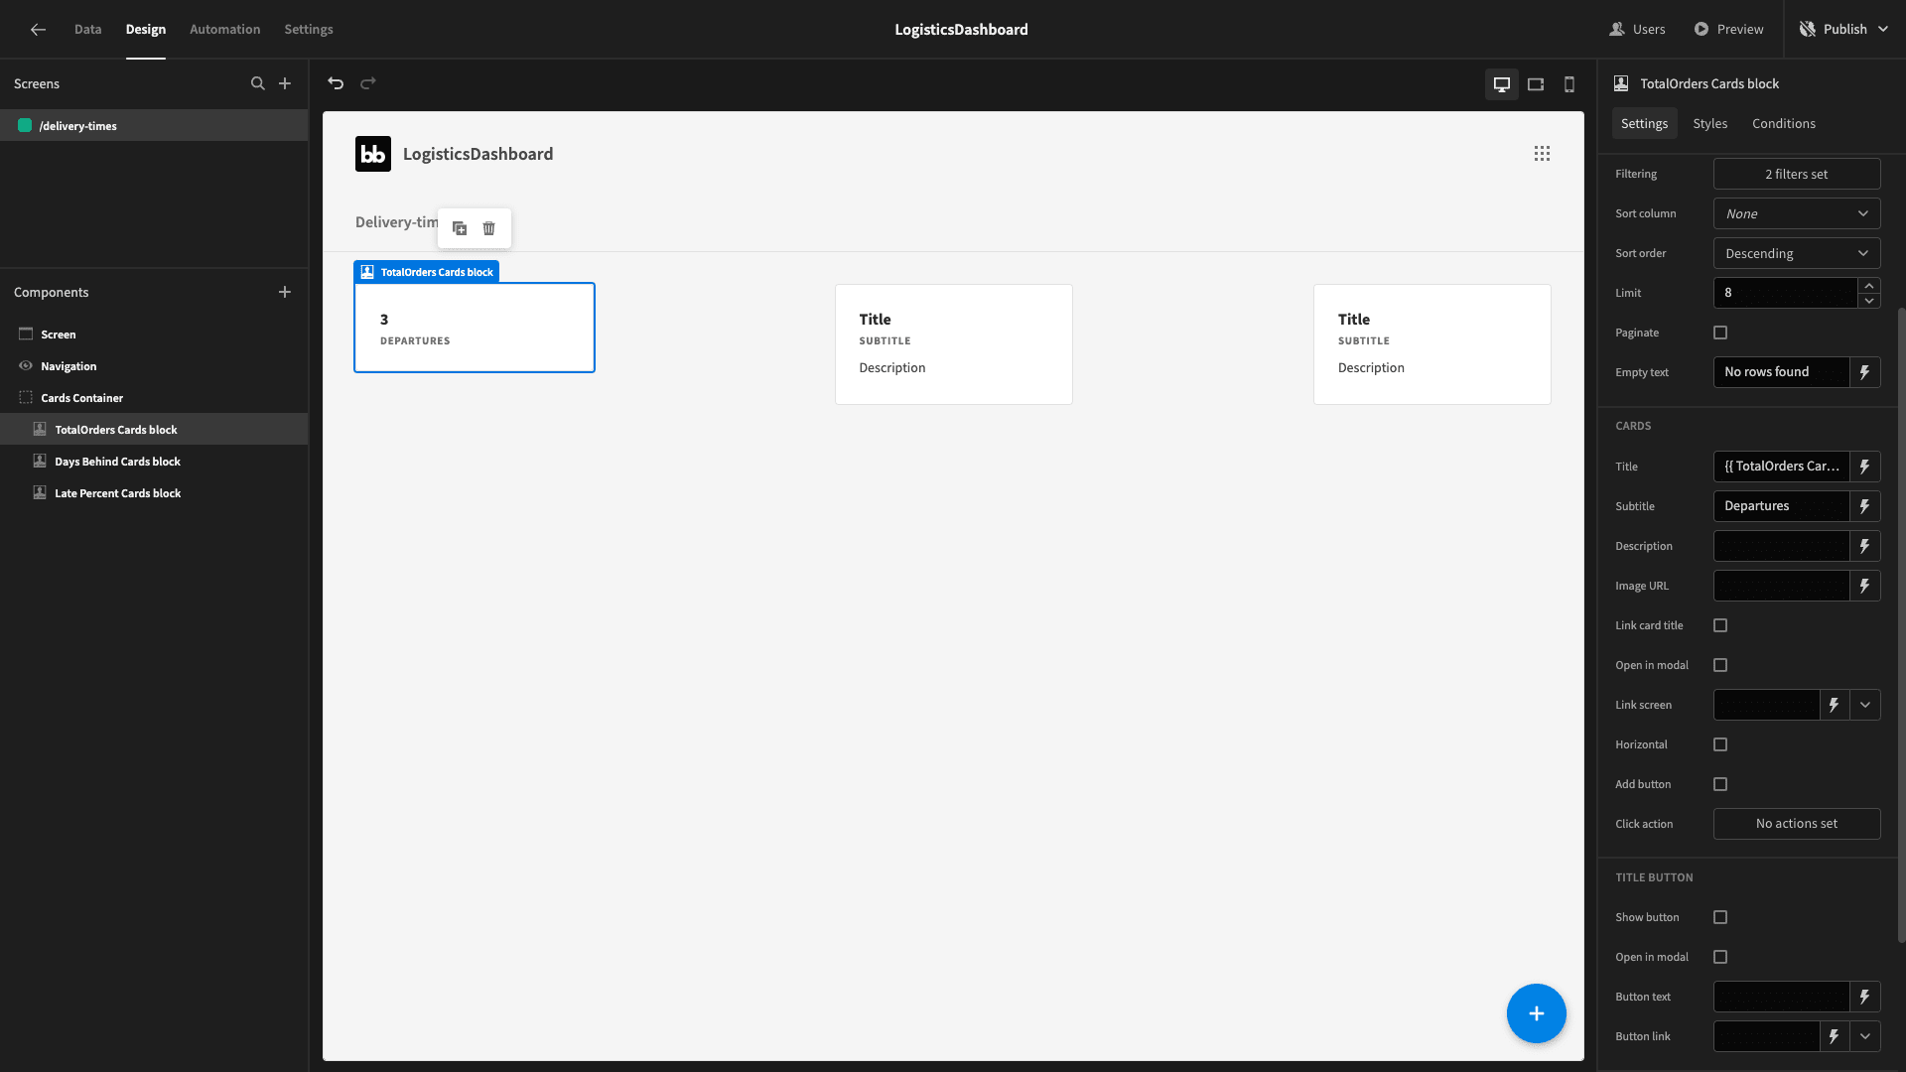Open bindings for Link screen field
The height and width of the screenshot is (1072, 1906).
(1835, 705)
